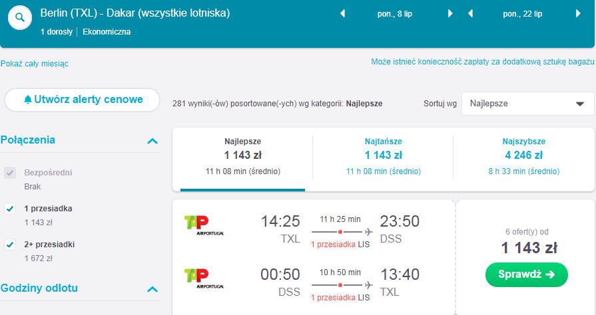
Task: Open the search magnifier icon
Action: 20,17
